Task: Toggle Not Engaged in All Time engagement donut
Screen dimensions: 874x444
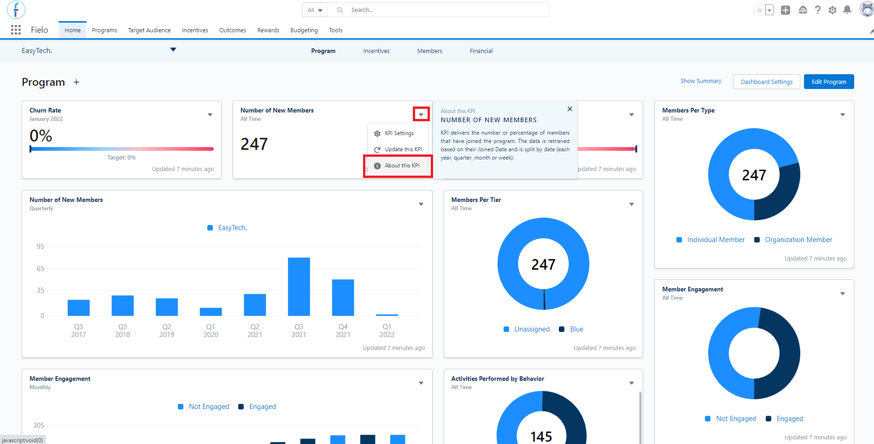Action: pyautogui.click(x=731, y=419)
